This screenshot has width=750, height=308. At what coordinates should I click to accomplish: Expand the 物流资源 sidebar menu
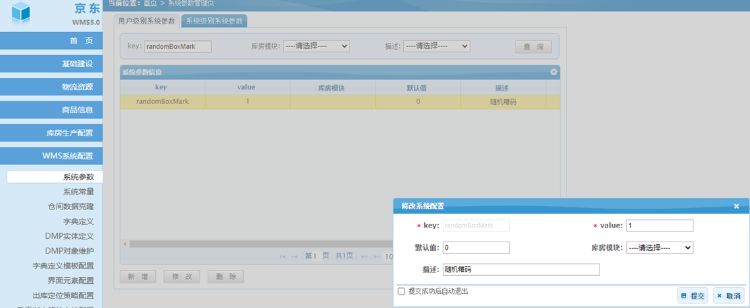51,87
